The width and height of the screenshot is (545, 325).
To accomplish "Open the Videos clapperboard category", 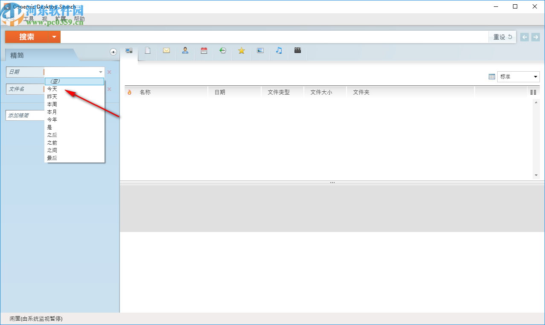I will click(297, 50).
